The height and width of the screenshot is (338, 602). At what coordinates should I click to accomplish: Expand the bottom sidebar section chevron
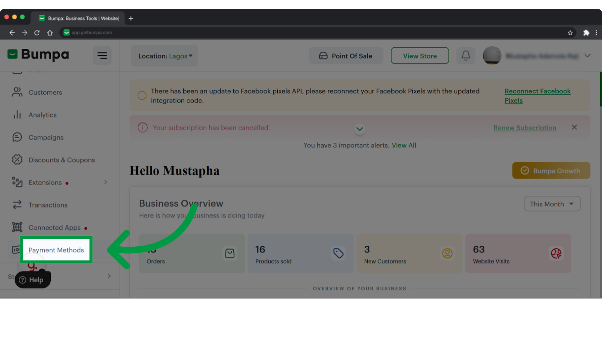tap(109, 276)
